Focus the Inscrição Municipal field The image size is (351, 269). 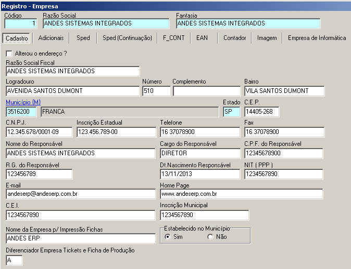[205, 215]
